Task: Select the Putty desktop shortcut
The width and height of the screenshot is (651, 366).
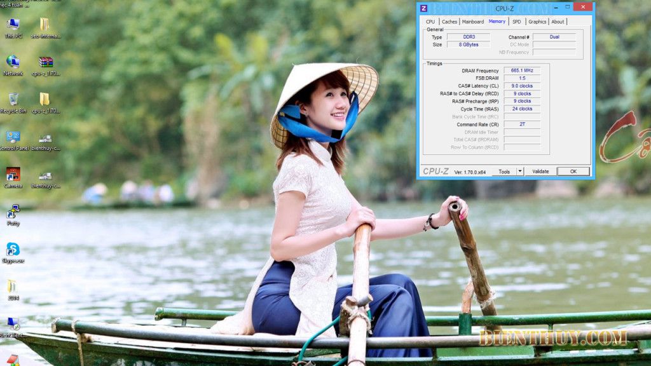Action: 13,215
